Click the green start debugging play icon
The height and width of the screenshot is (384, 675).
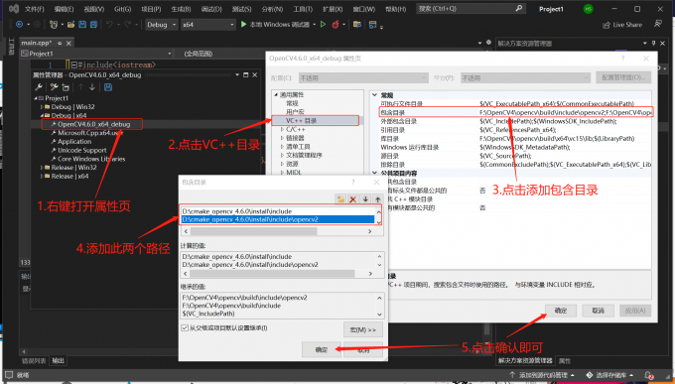point(243,25)
